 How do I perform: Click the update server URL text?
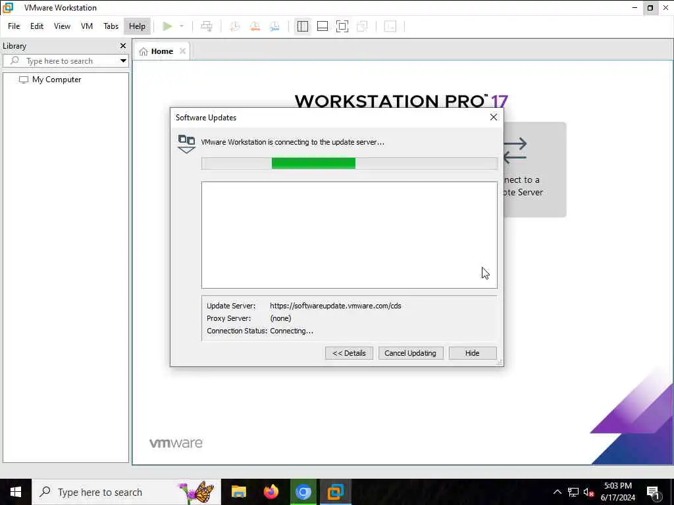coord(335,306)
